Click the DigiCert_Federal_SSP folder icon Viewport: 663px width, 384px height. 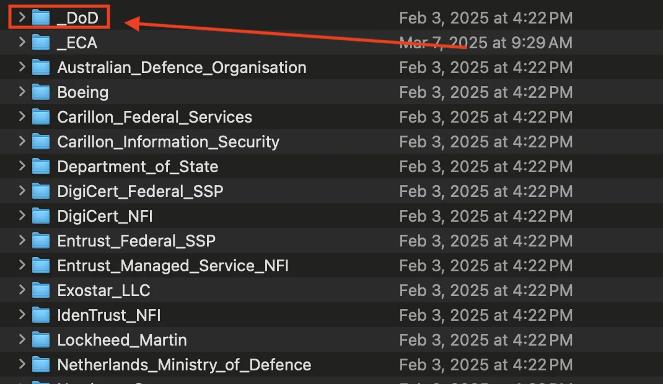[41, 191]
